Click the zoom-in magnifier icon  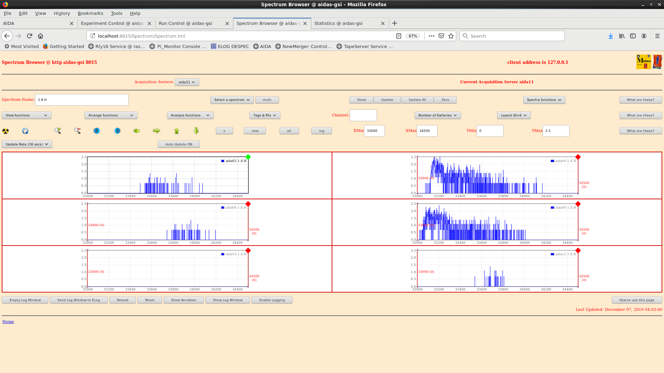(57, 131)
